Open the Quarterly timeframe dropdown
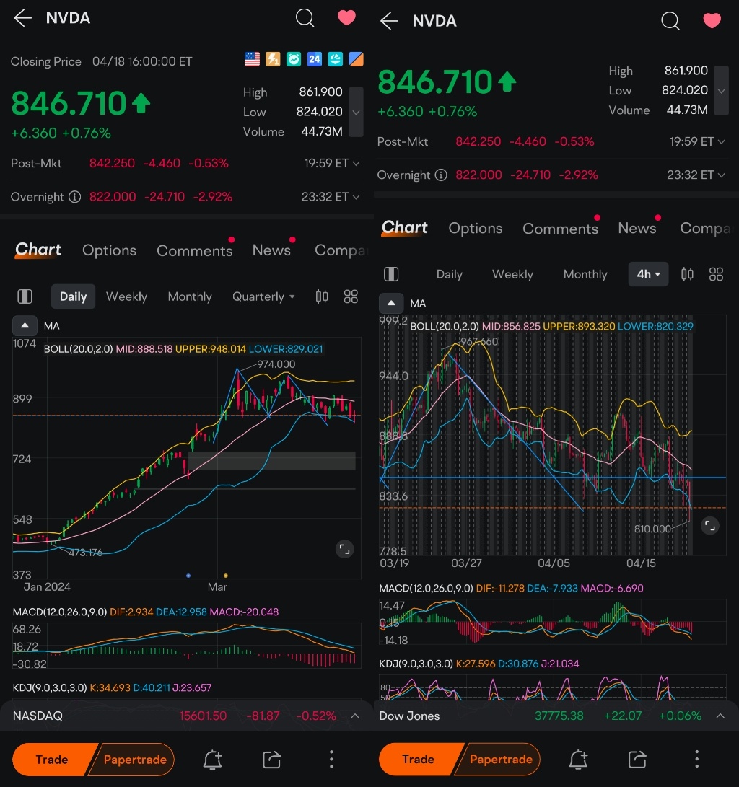The height and width of the screenshot is (787, 739). [x=263, y=296]
